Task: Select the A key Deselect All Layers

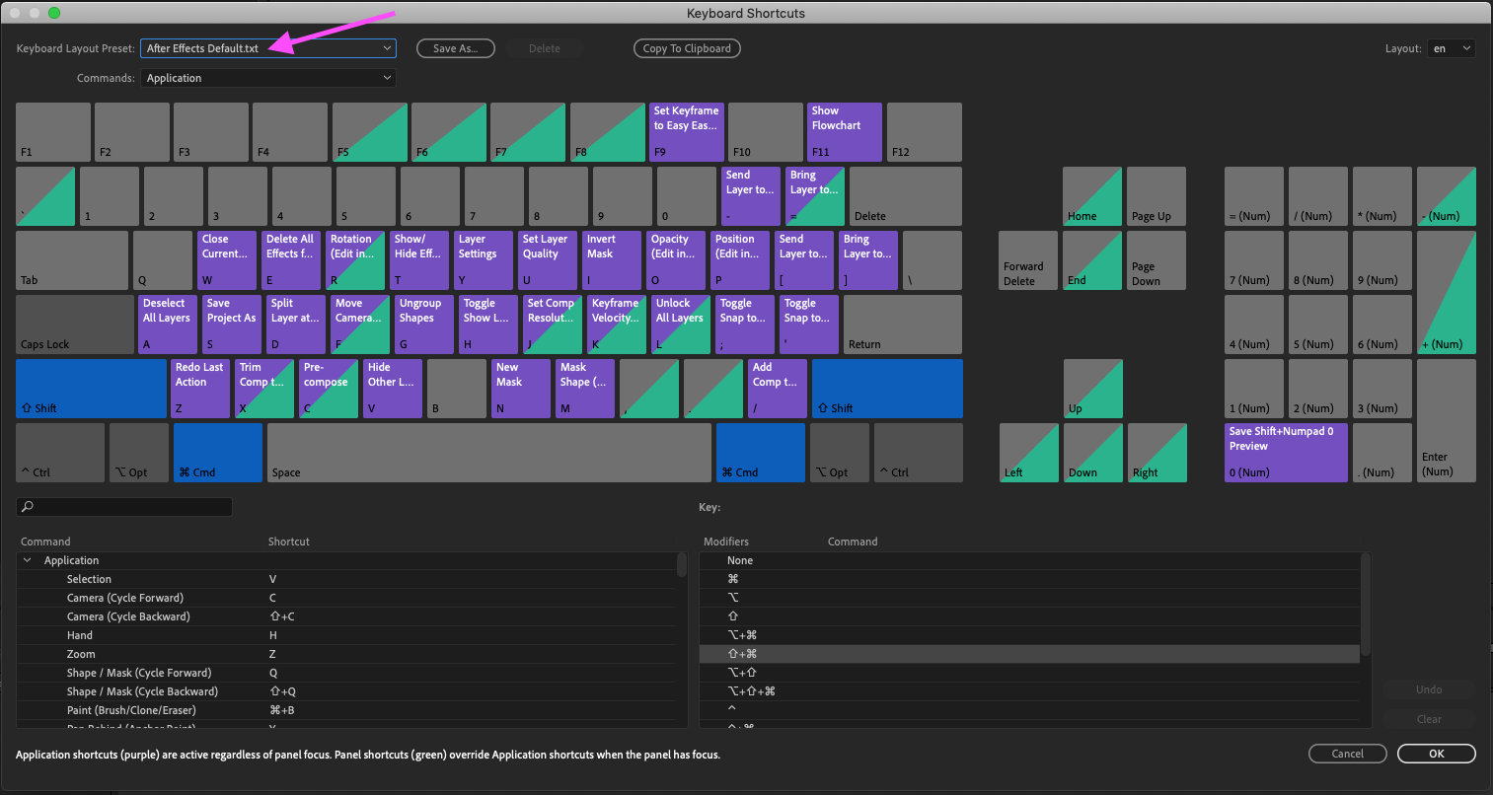Action: click(x=168, y=325)
